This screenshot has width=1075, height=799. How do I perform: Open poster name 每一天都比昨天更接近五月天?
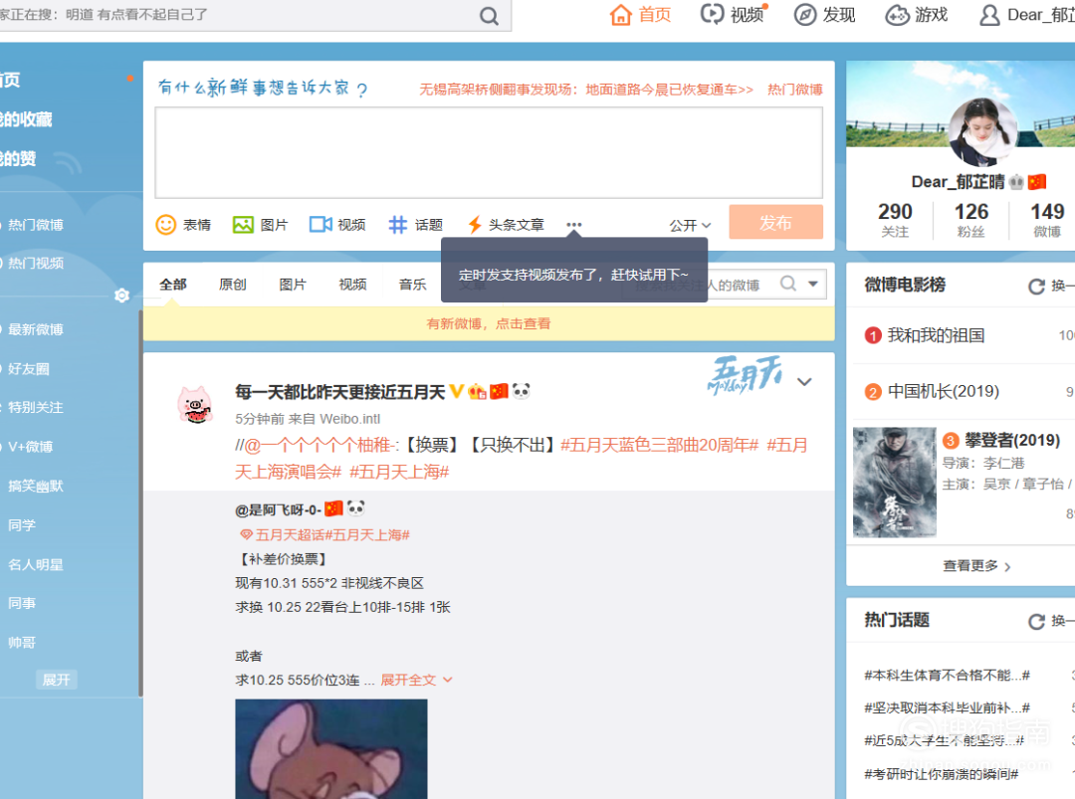point(340,392)
